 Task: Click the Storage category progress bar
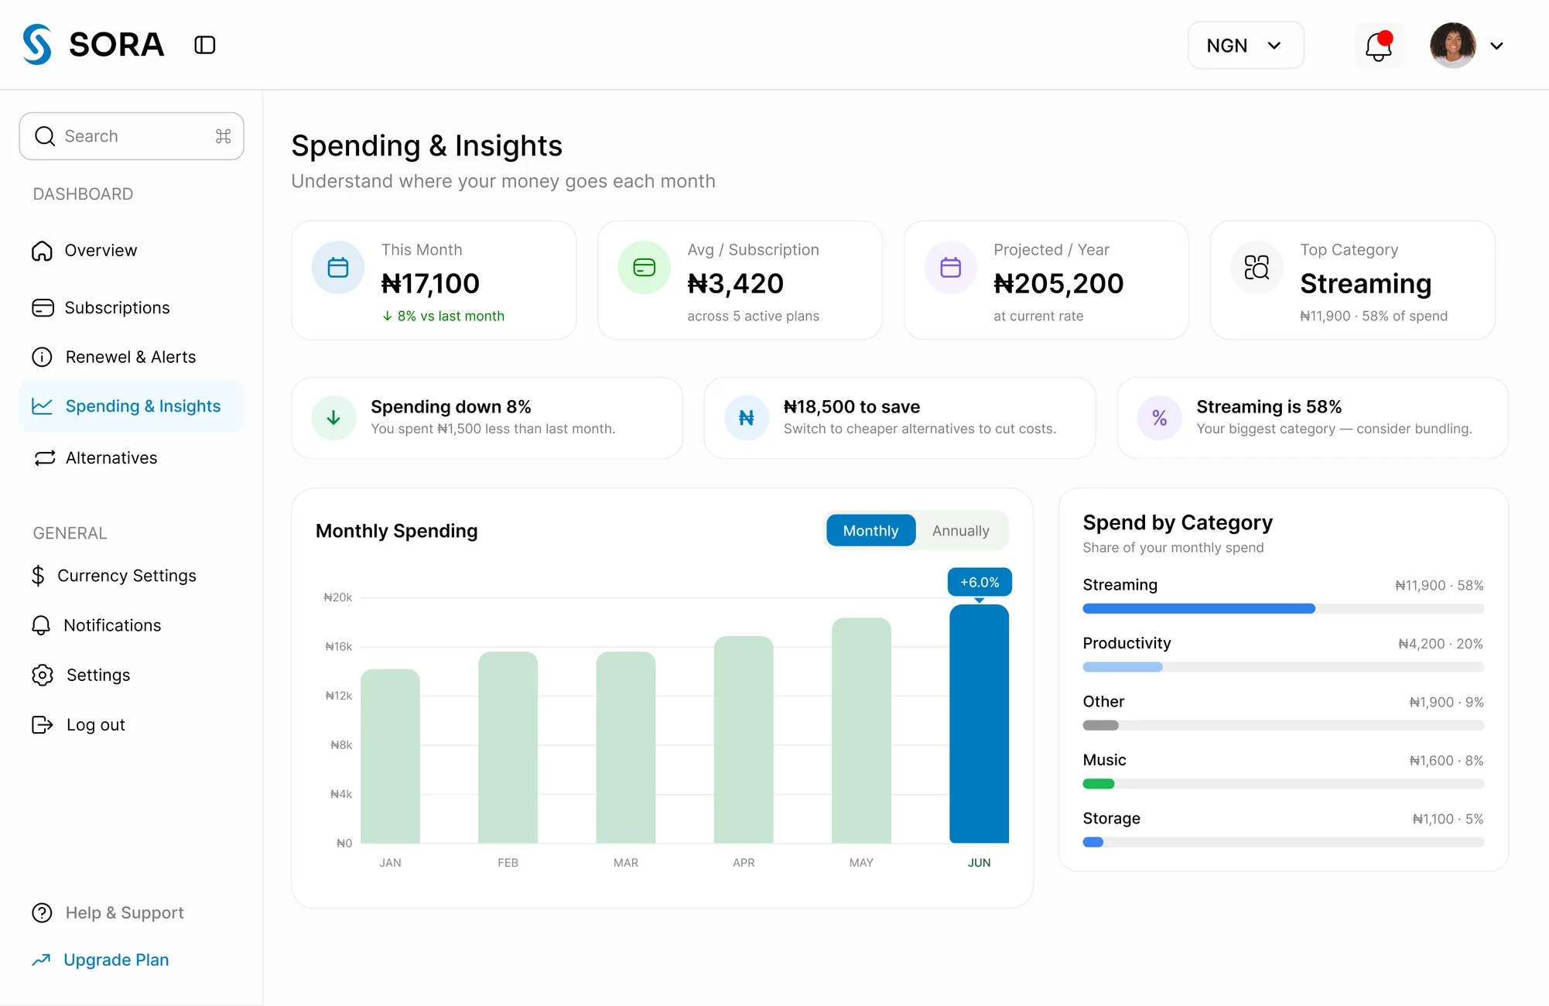(x=1283, y=842)
